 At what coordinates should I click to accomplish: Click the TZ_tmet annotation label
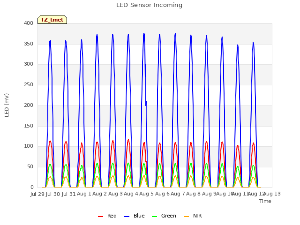click(52, 20)
